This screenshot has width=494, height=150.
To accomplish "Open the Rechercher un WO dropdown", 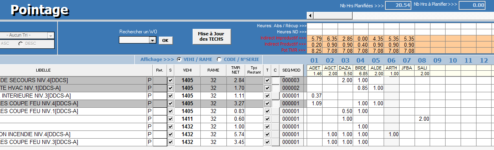I will (153, 40).
